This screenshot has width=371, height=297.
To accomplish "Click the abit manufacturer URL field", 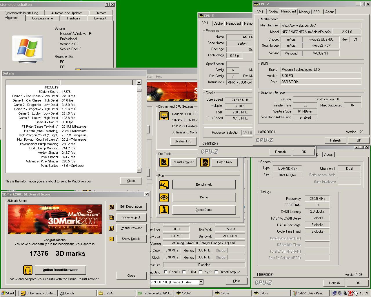I will [321, 26].
